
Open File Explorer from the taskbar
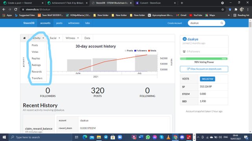click(99, 137)
